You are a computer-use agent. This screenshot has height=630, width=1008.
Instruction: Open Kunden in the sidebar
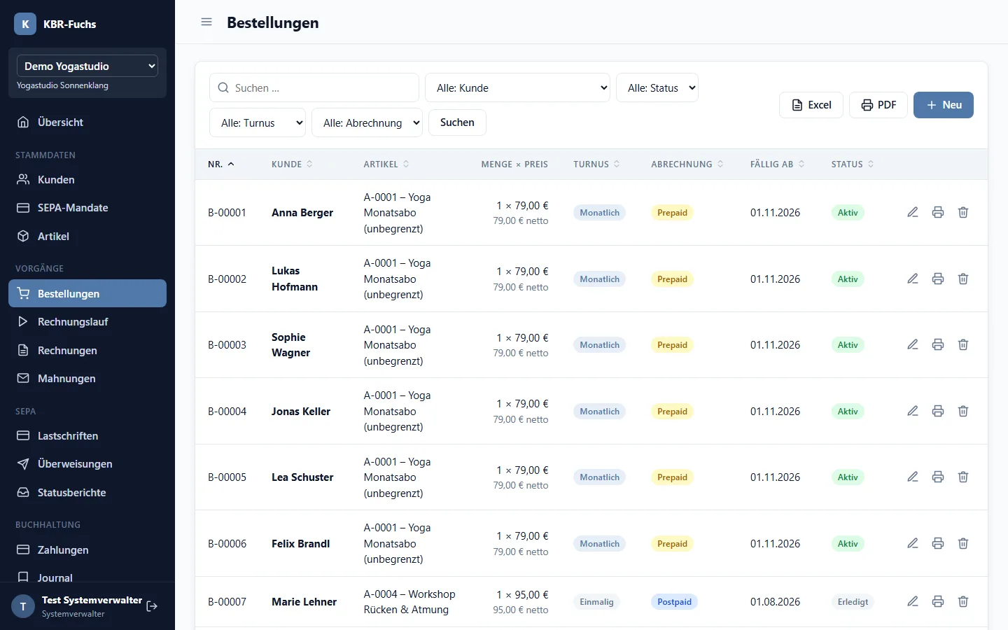point(87,180)
